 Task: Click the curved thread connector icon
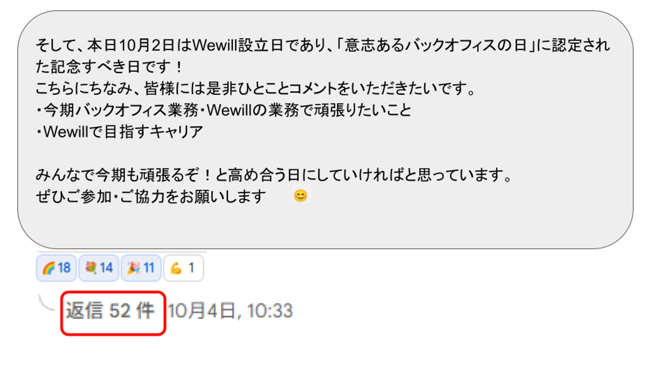47,304
